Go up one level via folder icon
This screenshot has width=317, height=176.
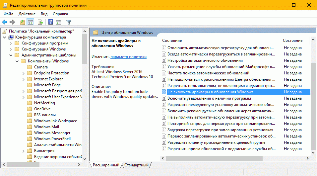(x=22, y=22)
